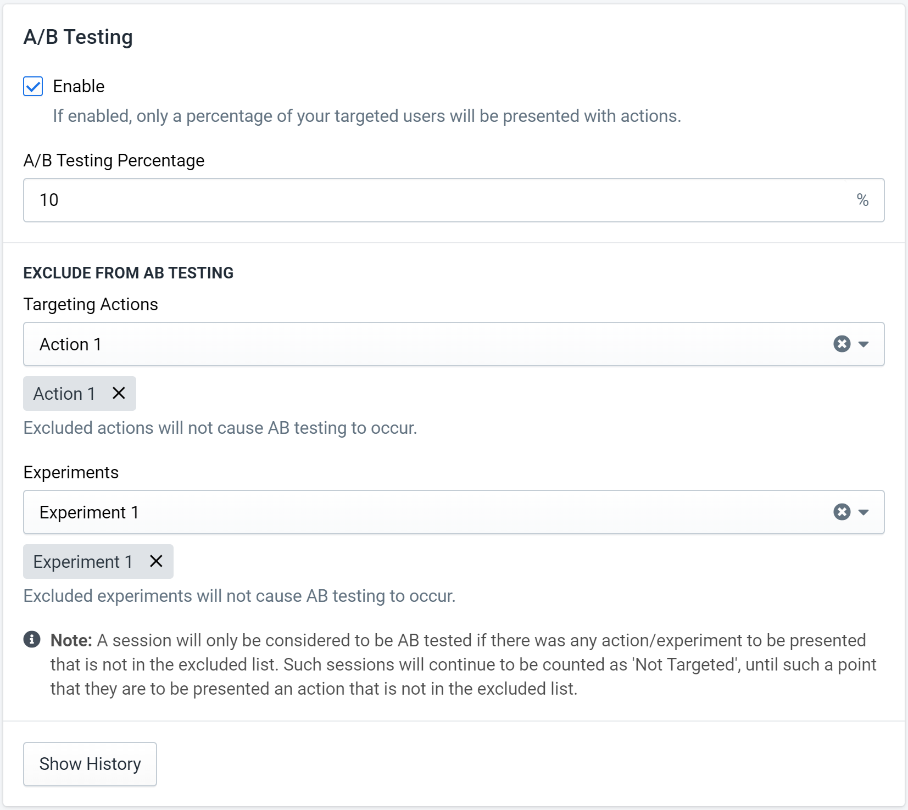Expand the Targeting Actions dropdown arrow
Viewport: 908px width, 810px height.
[864, 344]
